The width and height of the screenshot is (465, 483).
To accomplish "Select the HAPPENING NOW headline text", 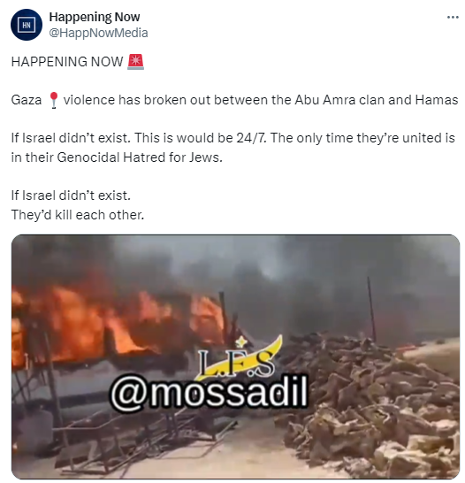I will point(67,62).
